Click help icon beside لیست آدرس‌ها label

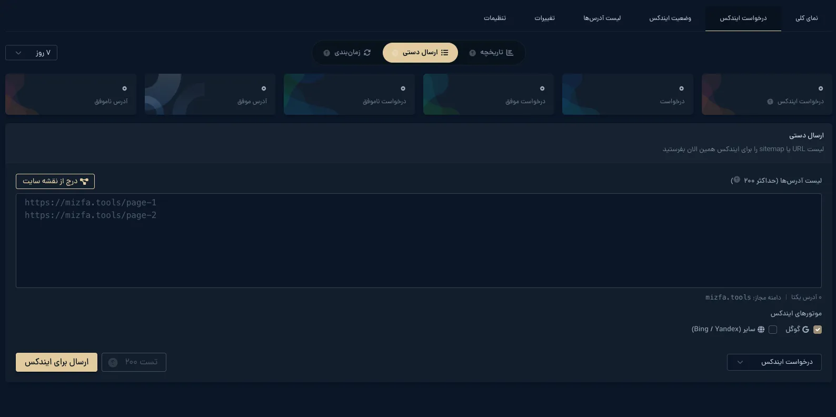[x=737, y=180]
